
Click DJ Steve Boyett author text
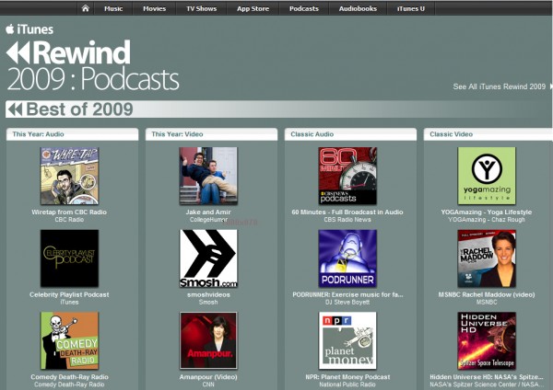[347, 302]
